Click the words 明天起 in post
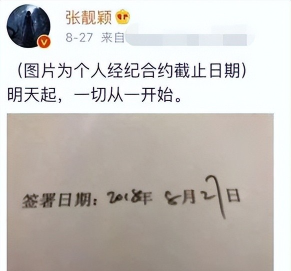291x271 pixels. (x=31, y=96)
